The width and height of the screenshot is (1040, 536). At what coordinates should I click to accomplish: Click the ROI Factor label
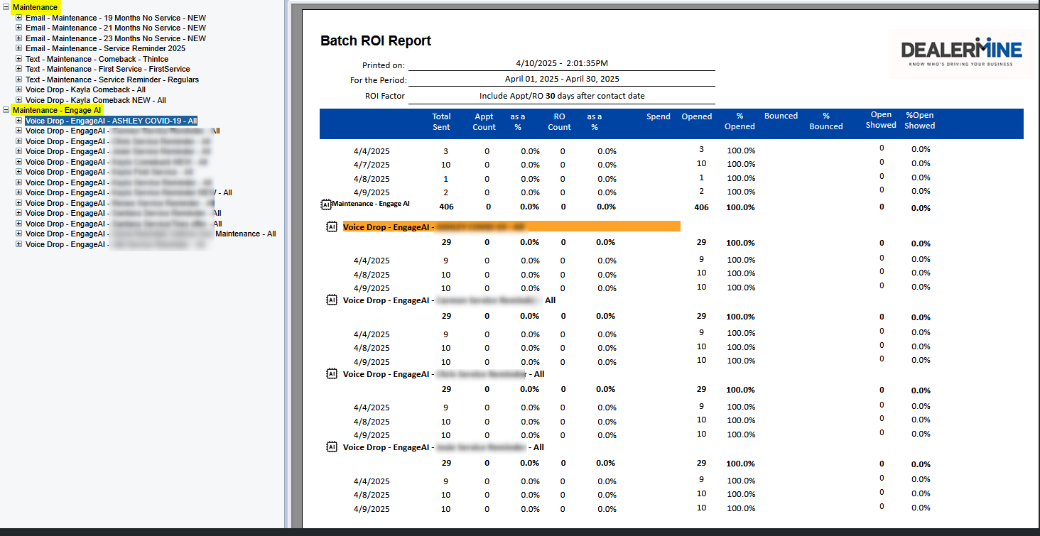[384, 96]
